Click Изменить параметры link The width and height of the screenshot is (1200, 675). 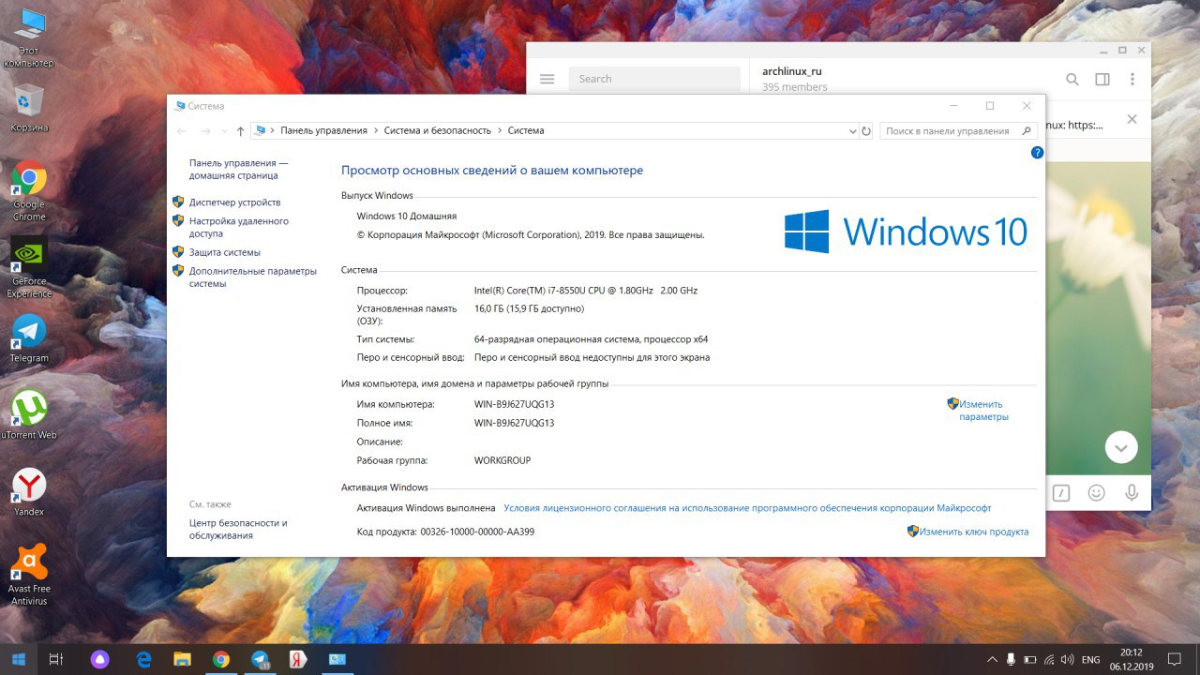(x=983, y=411)
